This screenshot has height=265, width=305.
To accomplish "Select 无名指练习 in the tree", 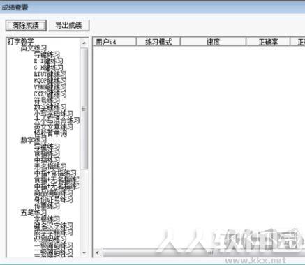I will pos(50,167).
